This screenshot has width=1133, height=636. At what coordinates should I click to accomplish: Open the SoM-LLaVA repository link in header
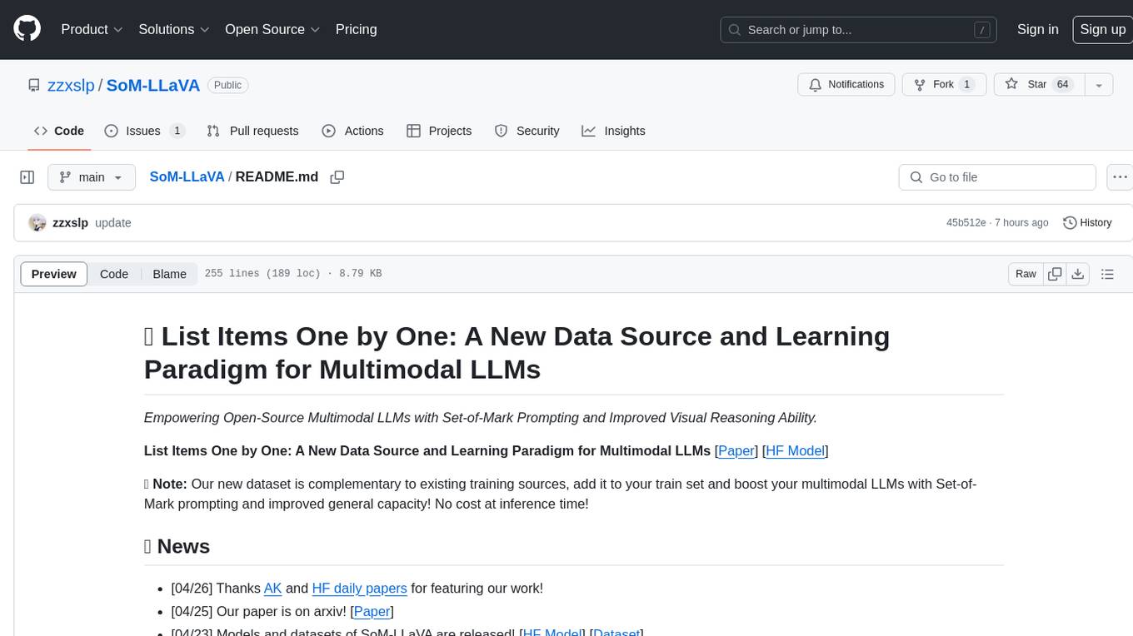pos(152,85)
